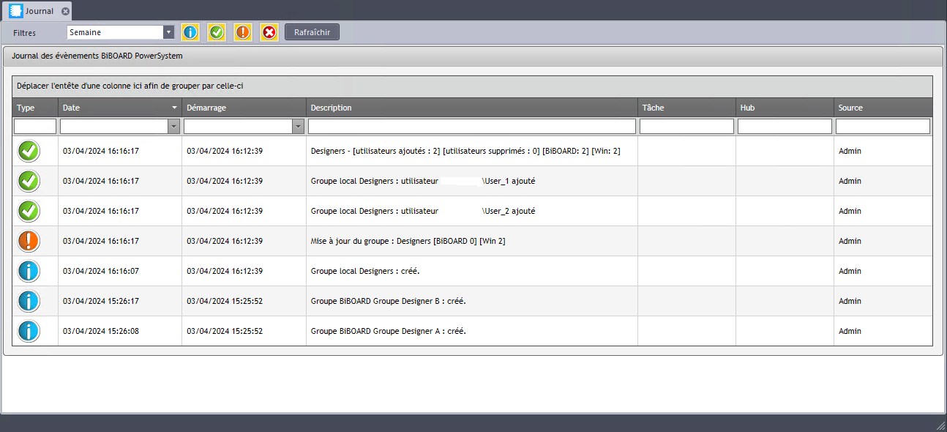Click date cell '03/04/2024 16:16:07'
Screen dimensions: 947x432
pyautogui.click(x=101, y=271)
